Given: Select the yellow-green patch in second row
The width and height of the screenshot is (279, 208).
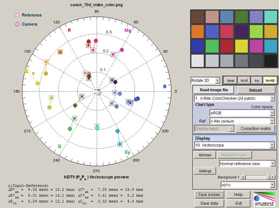Looking at the screenshot, I should 256,32.
